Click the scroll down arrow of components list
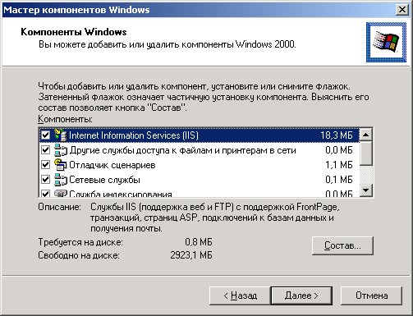 coord(366,190)
